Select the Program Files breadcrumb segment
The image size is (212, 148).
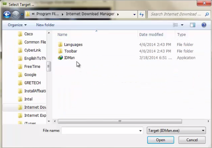point(48,14)
